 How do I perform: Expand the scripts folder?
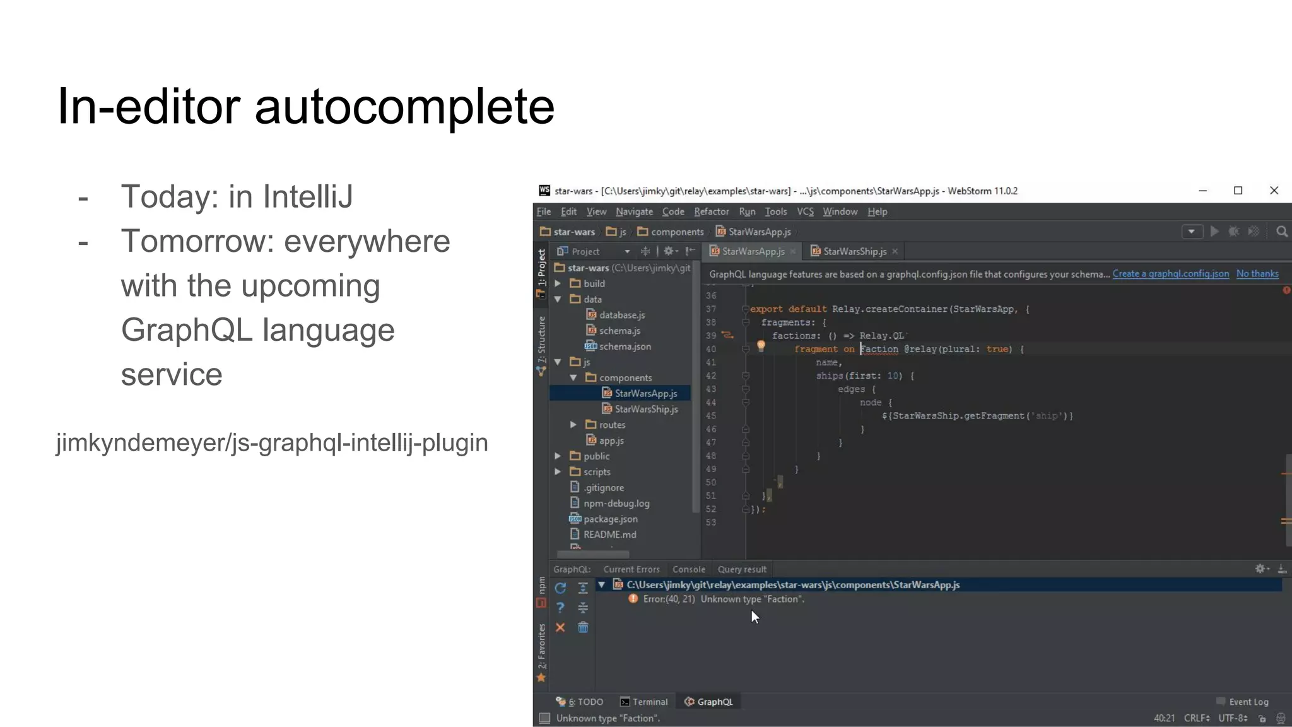[x=558, y=471]
